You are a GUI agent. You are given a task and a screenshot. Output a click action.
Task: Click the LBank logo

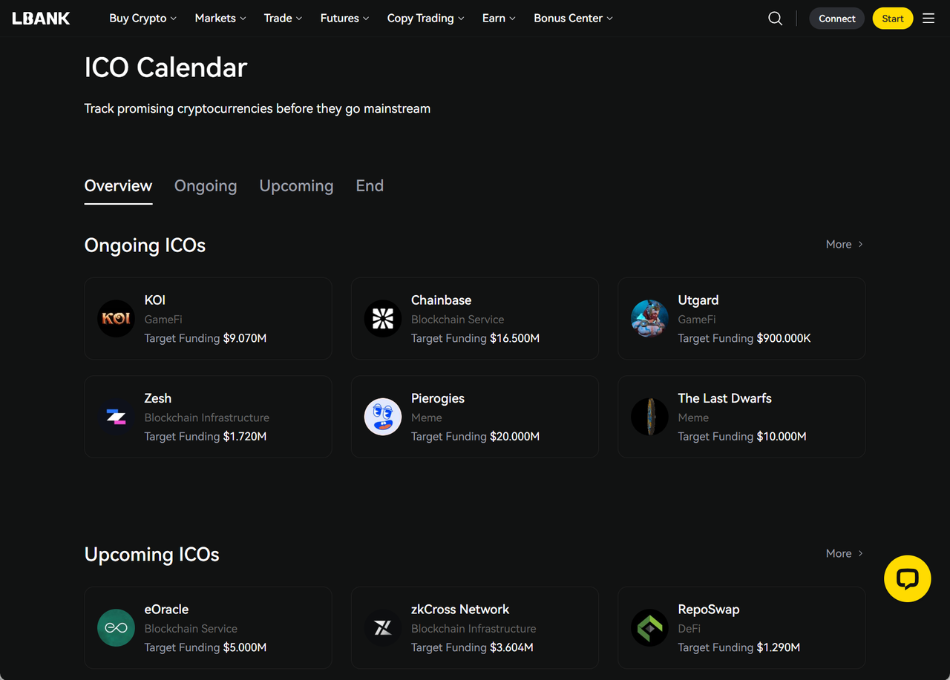pos(42,19)
